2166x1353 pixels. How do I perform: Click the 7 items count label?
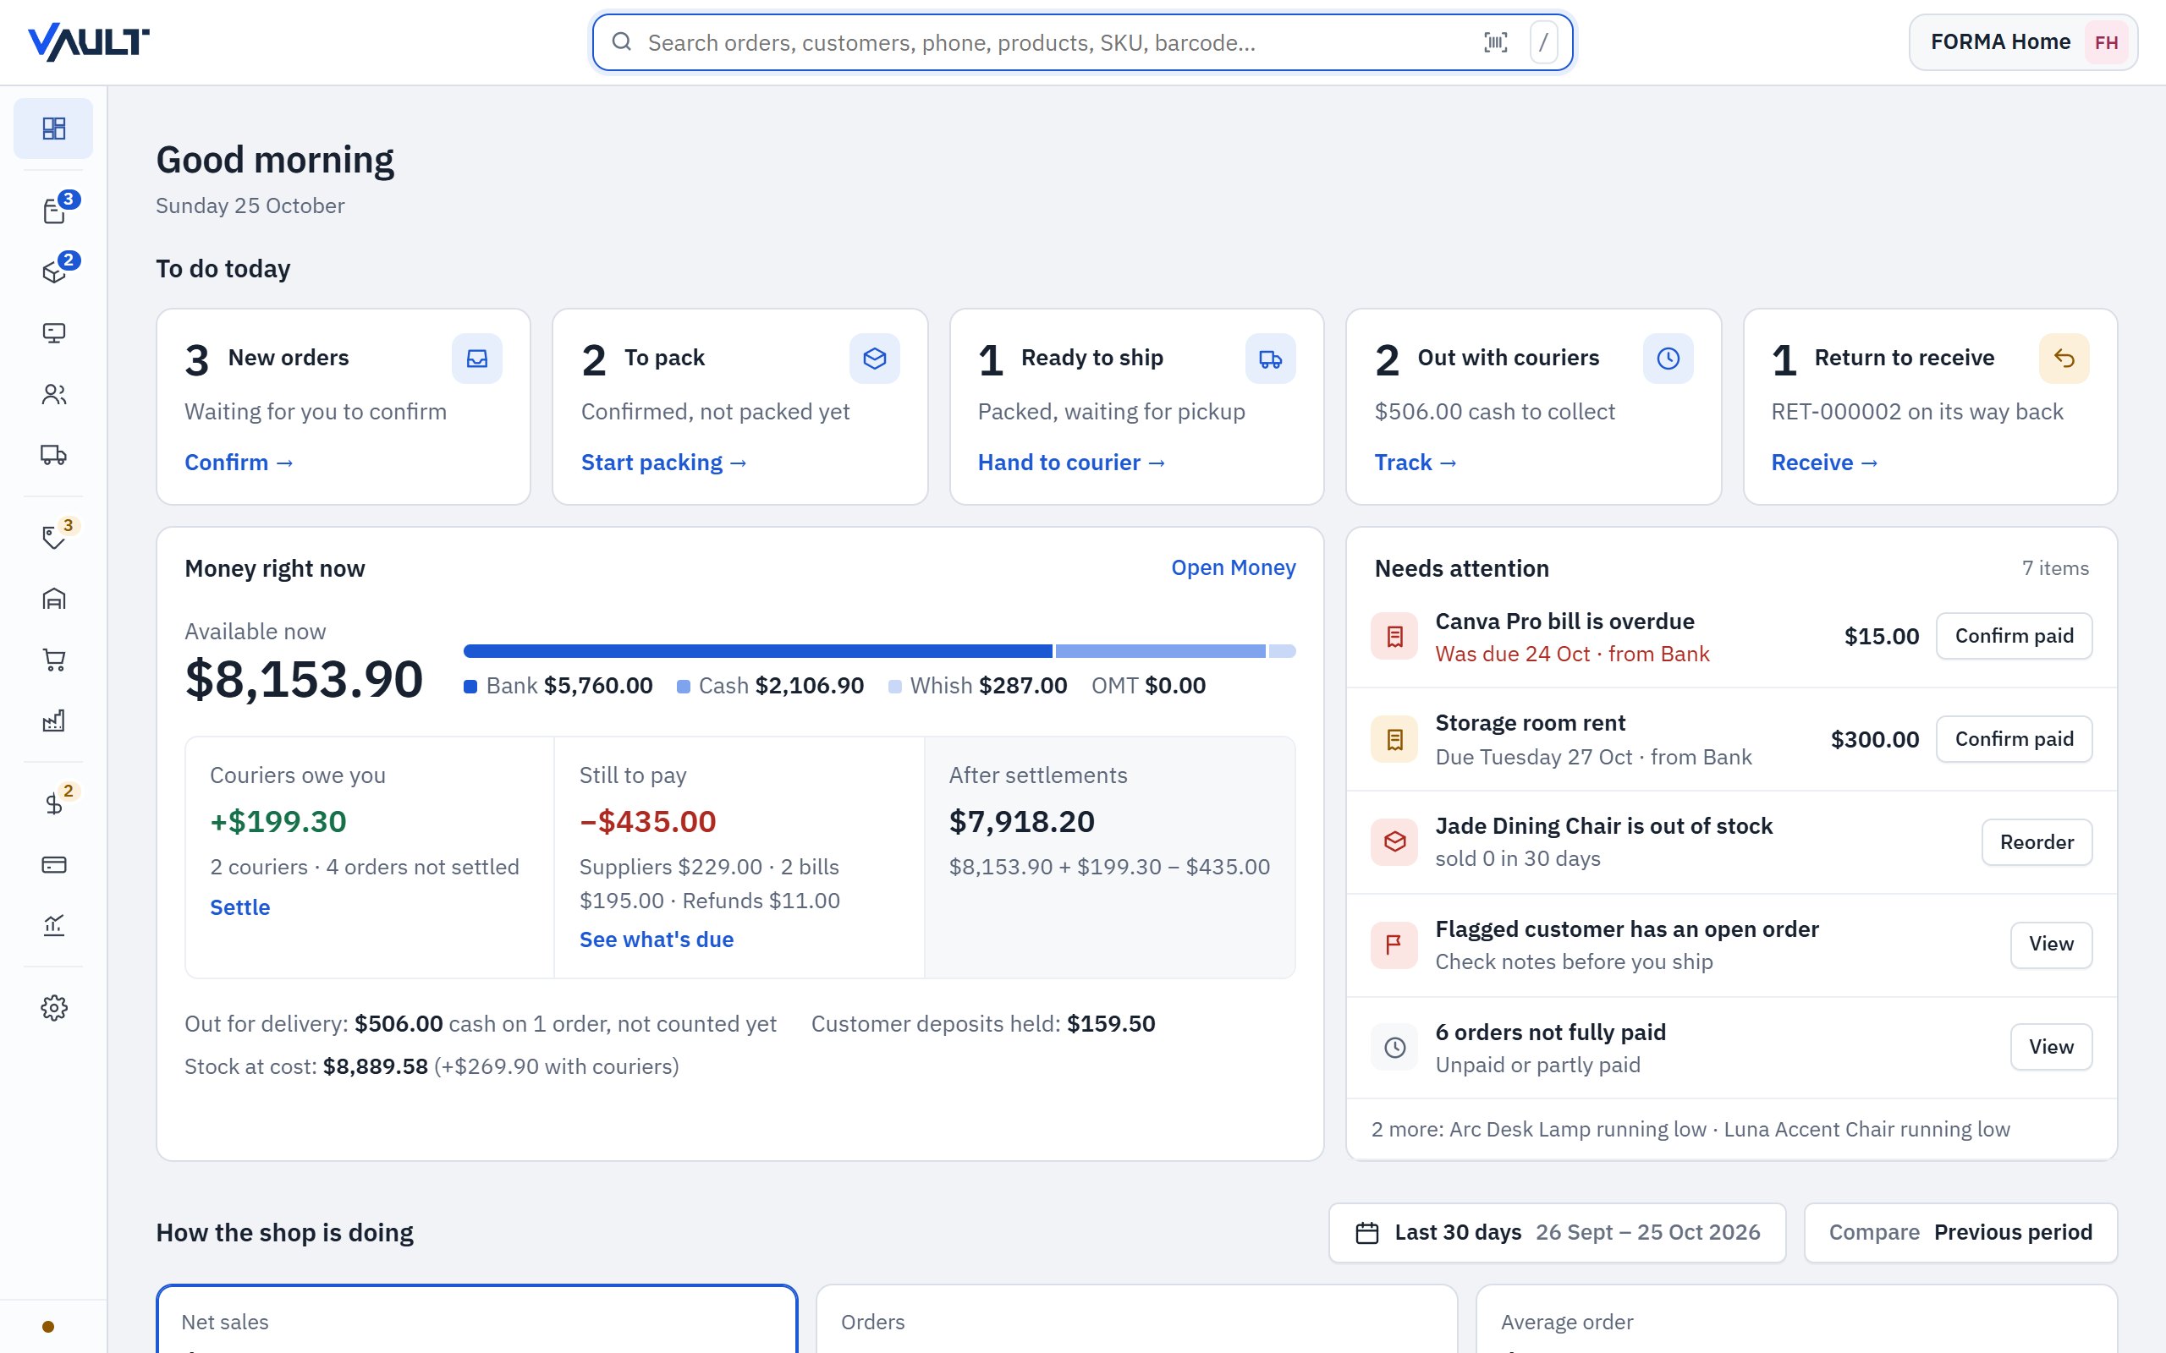click(2055, 568)
